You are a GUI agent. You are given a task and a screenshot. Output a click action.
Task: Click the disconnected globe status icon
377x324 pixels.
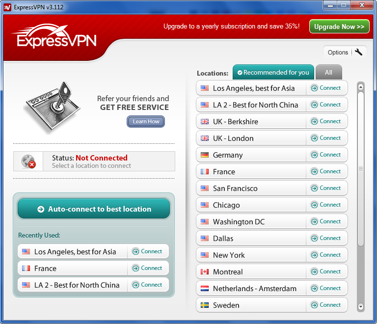point(28,162)
